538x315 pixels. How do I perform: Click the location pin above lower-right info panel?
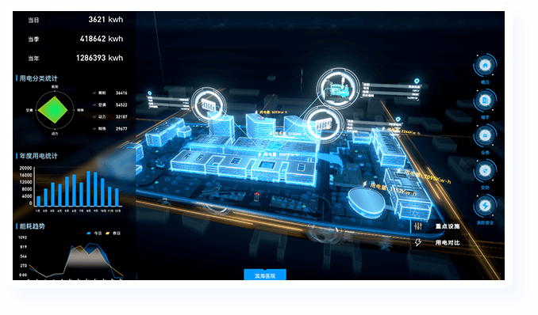398,120
